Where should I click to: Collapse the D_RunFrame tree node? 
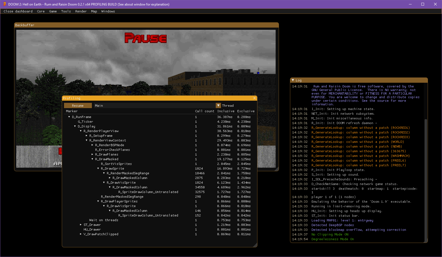[69, 117]
